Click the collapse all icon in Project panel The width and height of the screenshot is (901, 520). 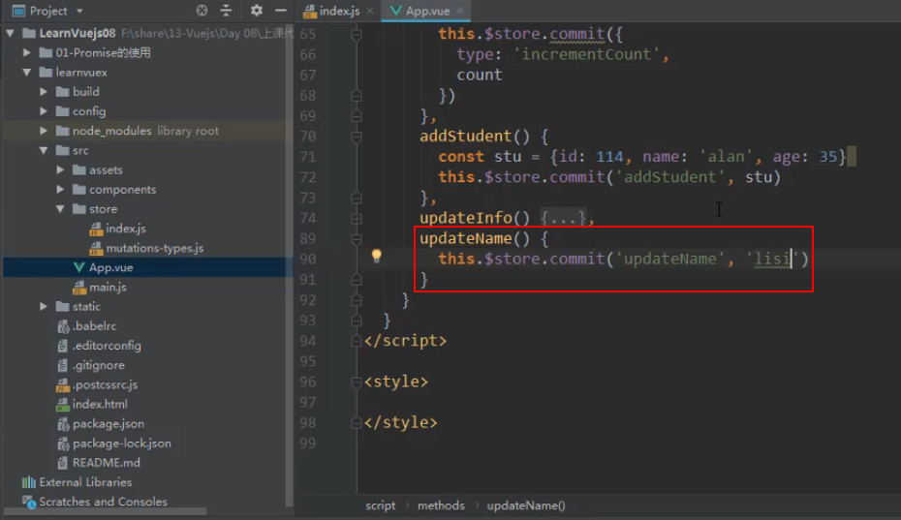coord(226,11)
